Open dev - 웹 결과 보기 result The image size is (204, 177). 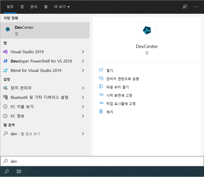pos(45,134)
